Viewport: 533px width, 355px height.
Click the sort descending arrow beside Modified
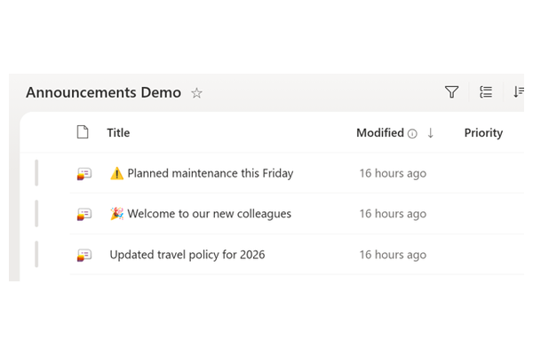coord(430,132)
